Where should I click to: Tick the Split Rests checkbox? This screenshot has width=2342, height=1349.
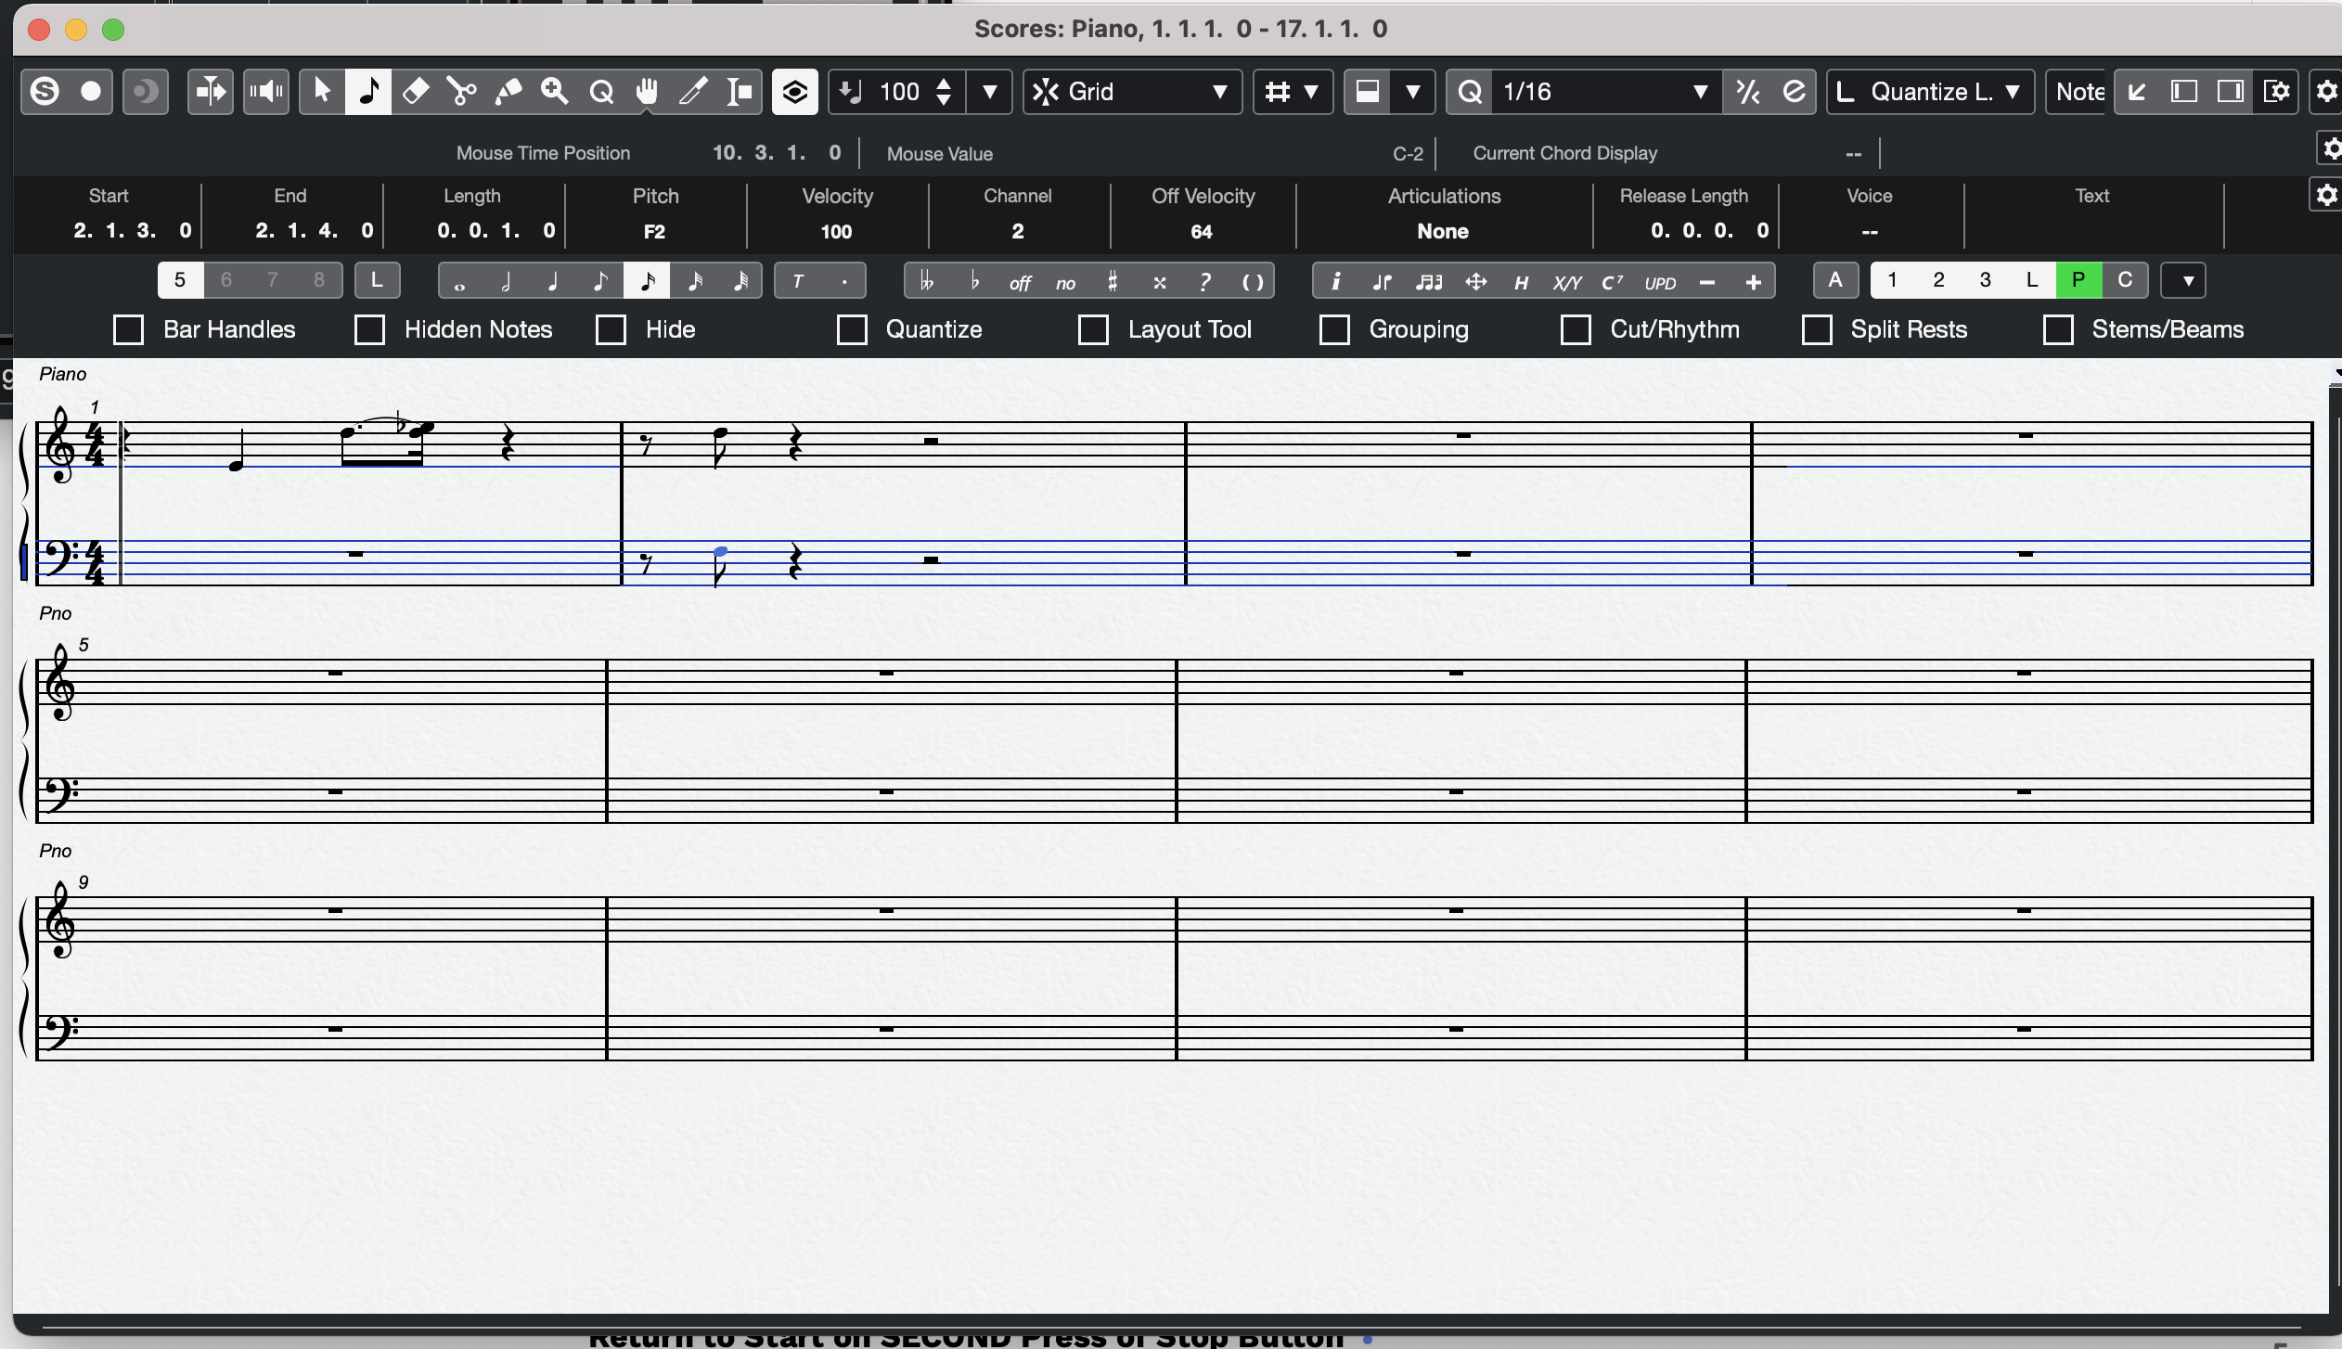1817,329
